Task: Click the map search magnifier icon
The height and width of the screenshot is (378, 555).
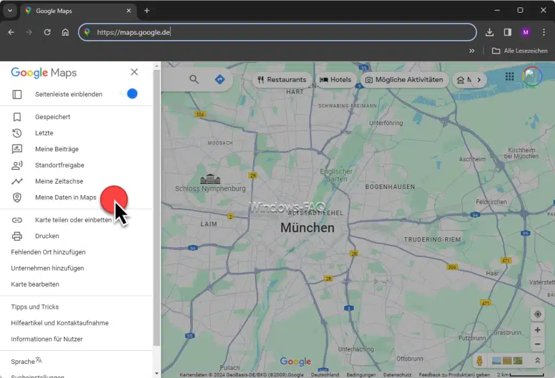Action: [x=193, y=79]
